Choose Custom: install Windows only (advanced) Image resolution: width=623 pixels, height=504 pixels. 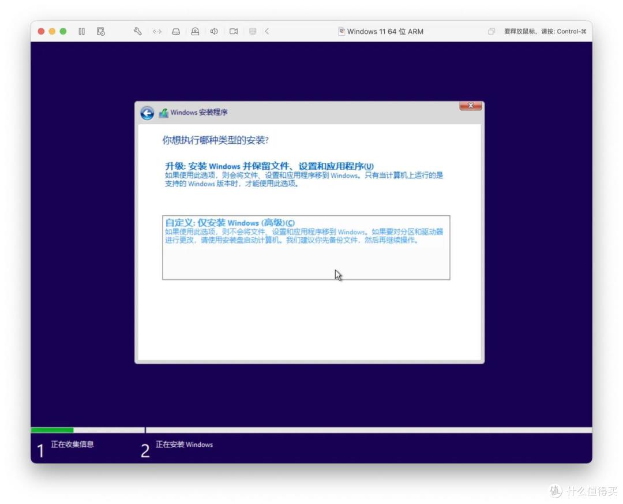tap(306, 248)
